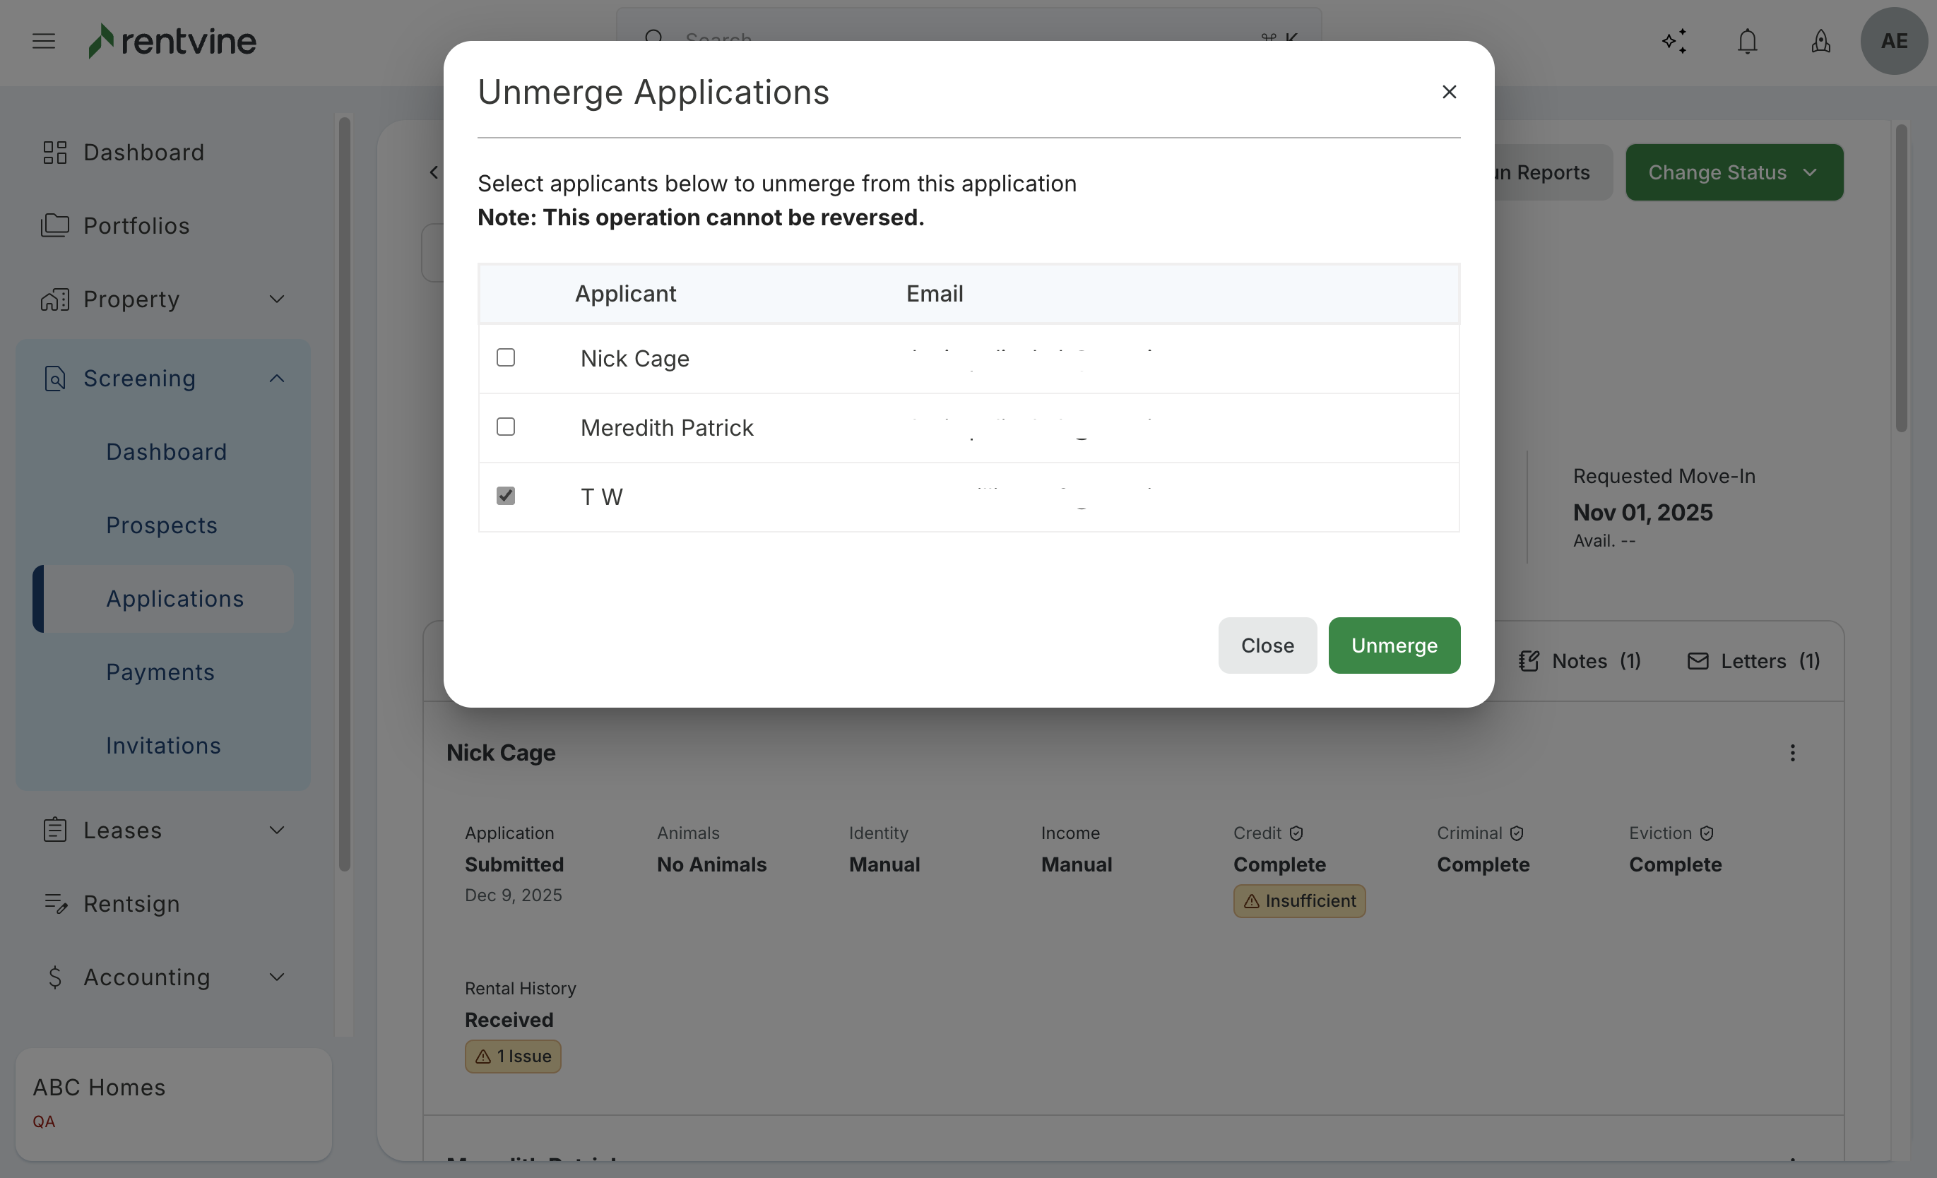The width and height of the screenshot is (1937, 1178).
Task: Click the sidebar vertical scrollbar
Action: [344, 495]
